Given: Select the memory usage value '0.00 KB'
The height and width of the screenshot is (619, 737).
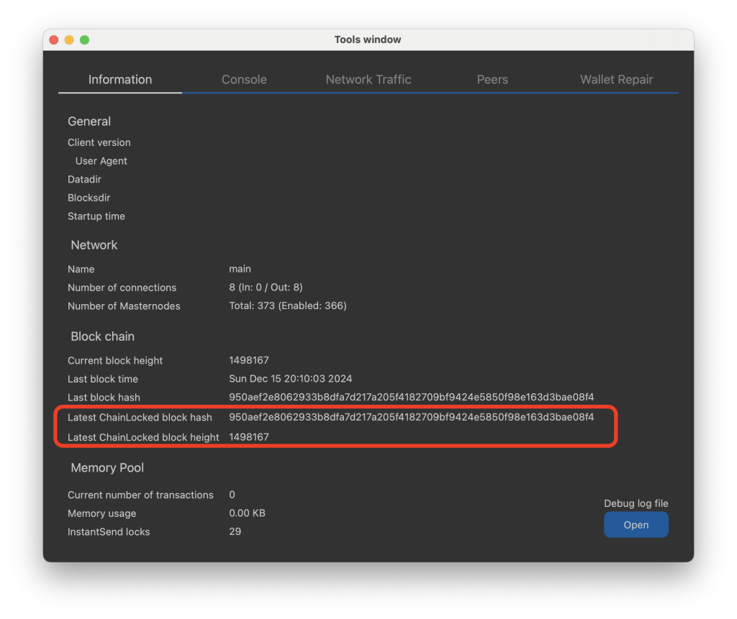Looking at the screenshot, I should point(248,513).
